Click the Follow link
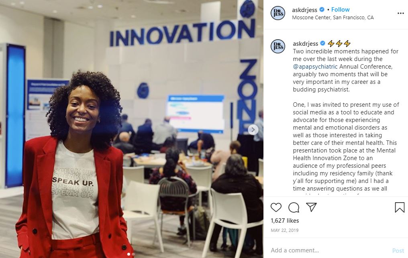408x258 pixels. 340,10
